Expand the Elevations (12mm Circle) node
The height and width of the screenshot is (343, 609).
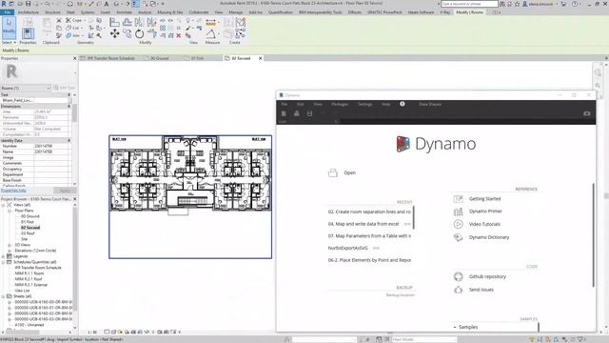tap(10, 251)
